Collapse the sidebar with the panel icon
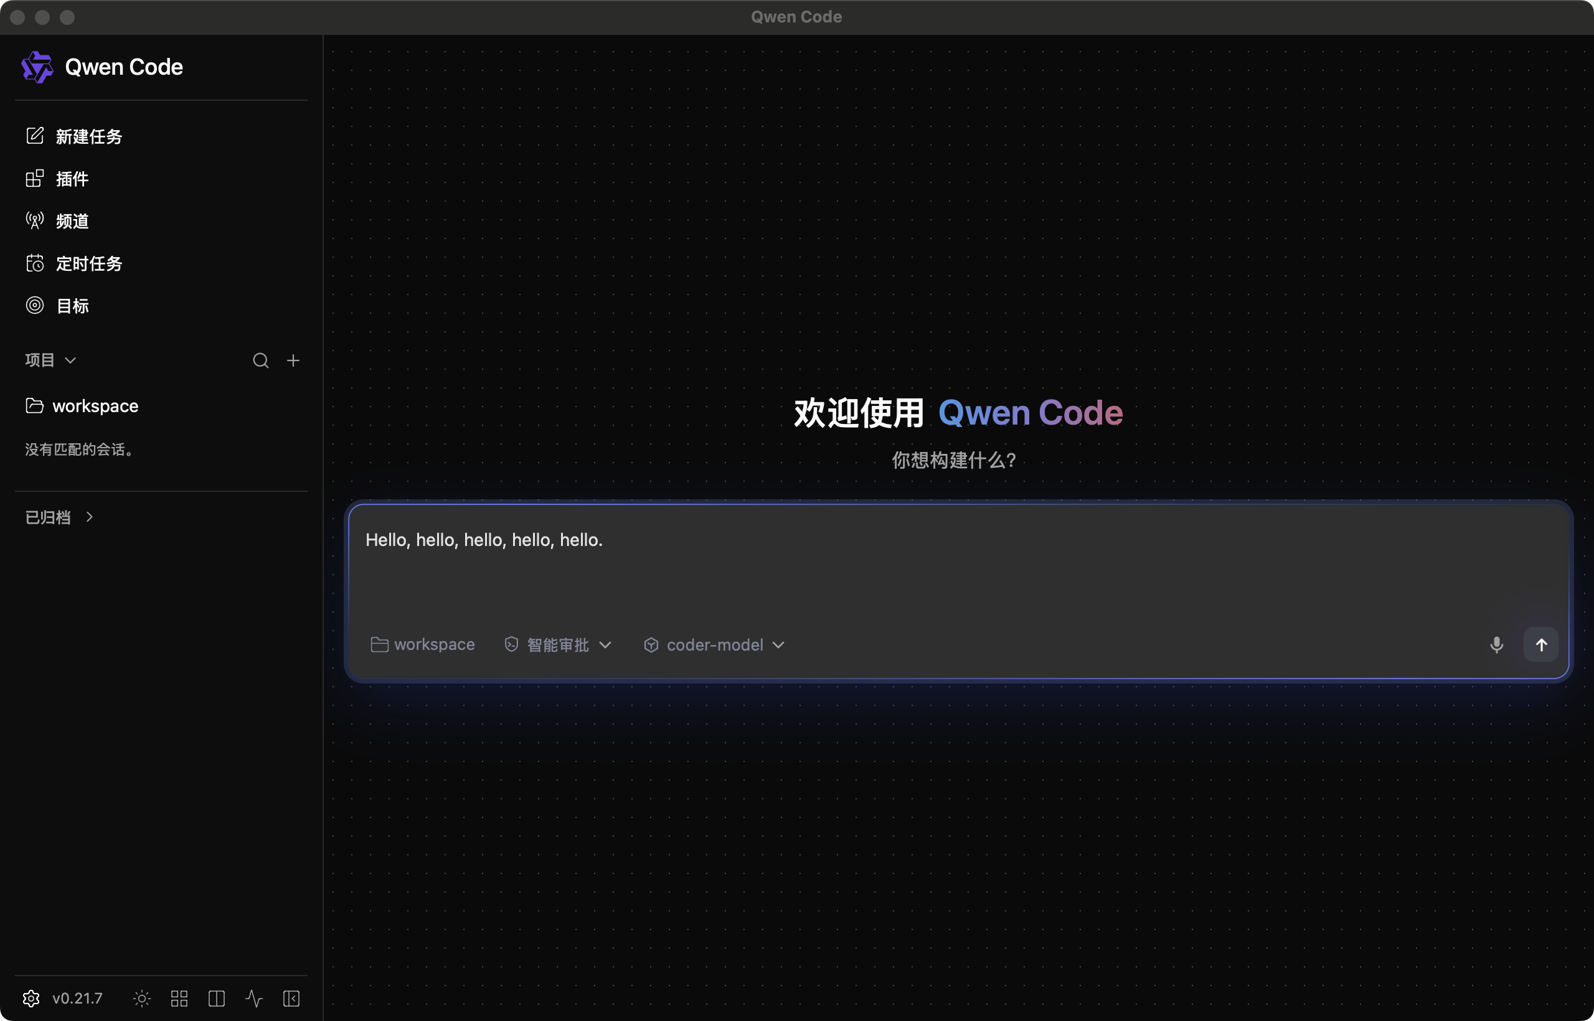The width and height of the screenshot is (1594, 1021). tap(292, 999)
